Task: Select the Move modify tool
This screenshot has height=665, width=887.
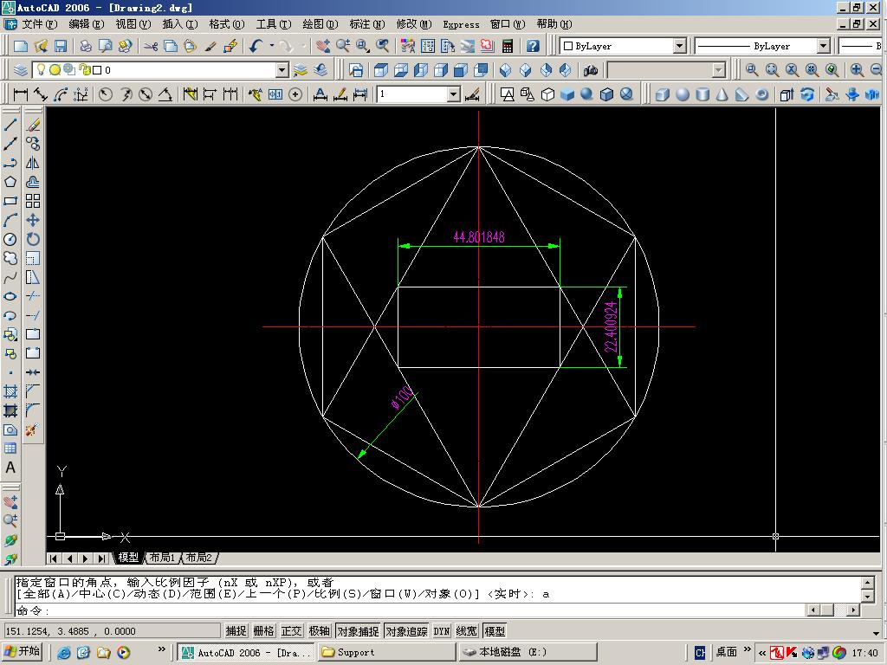Action: pos(33,221)
